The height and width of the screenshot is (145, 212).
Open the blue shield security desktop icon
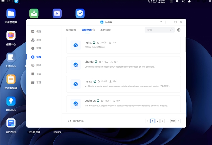click(x=80, y=13)
